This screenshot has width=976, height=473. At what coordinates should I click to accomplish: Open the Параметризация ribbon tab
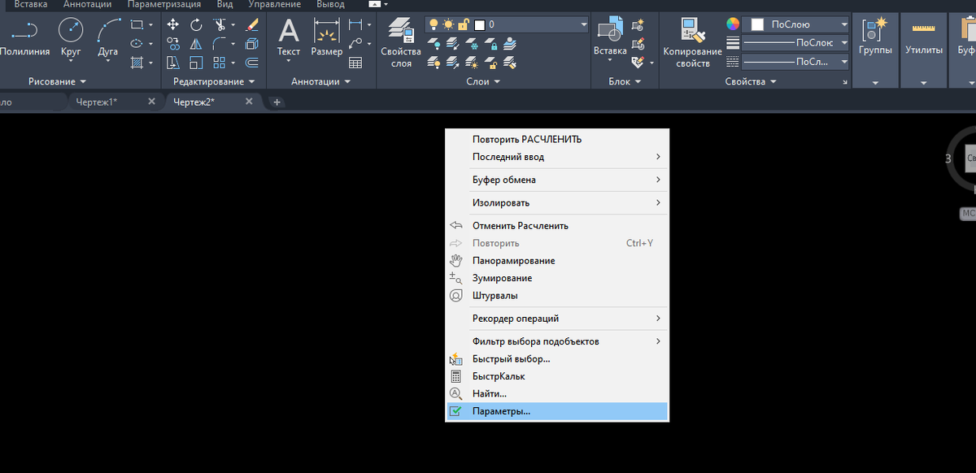tap(163, 5)
